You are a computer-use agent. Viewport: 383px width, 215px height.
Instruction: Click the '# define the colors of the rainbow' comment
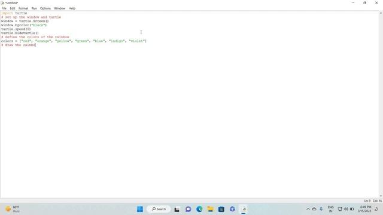pos(35,37)
